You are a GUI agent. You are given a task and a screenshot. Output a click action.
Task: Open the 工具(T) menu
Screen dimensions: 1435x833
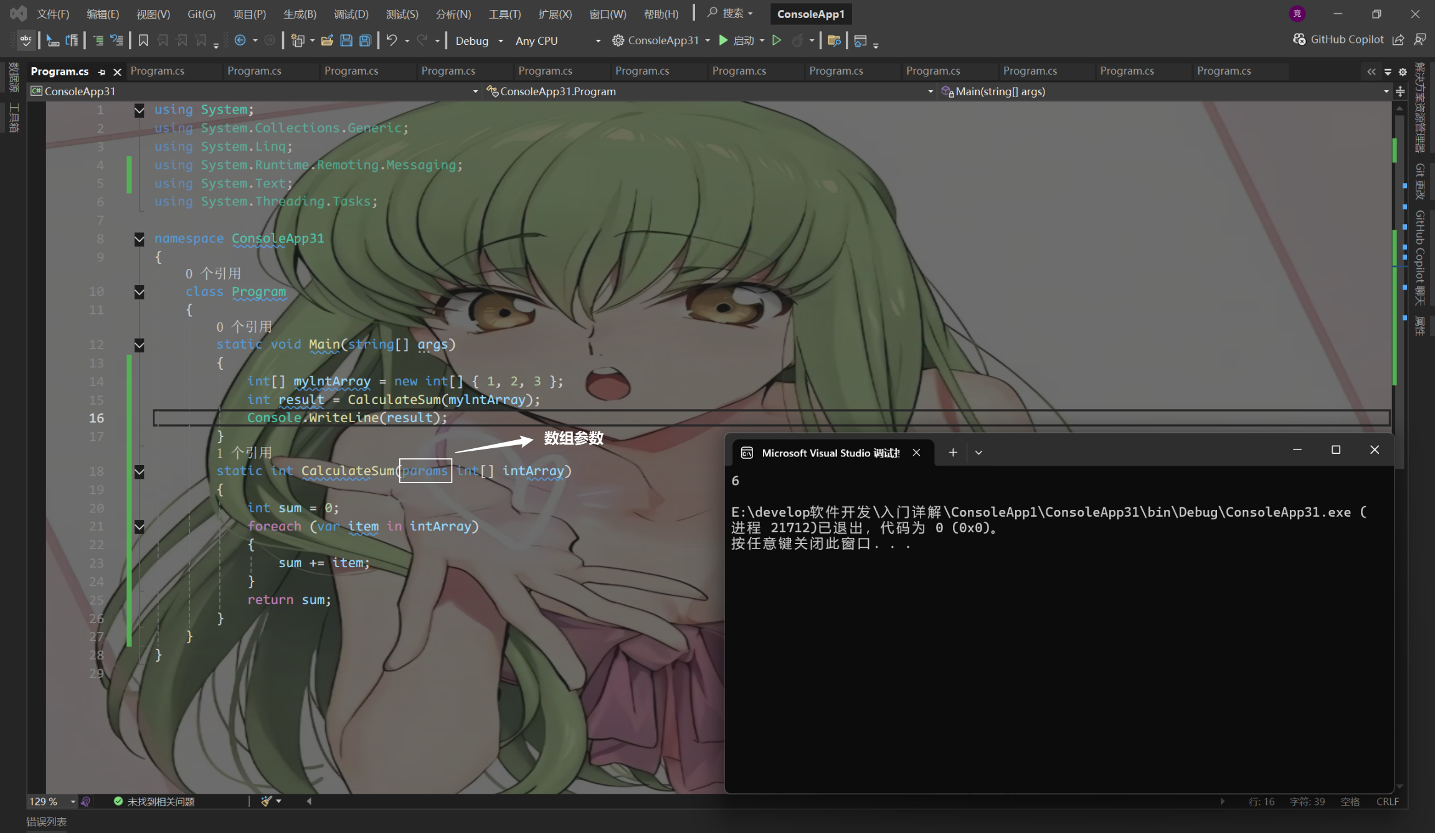(505, 14)
